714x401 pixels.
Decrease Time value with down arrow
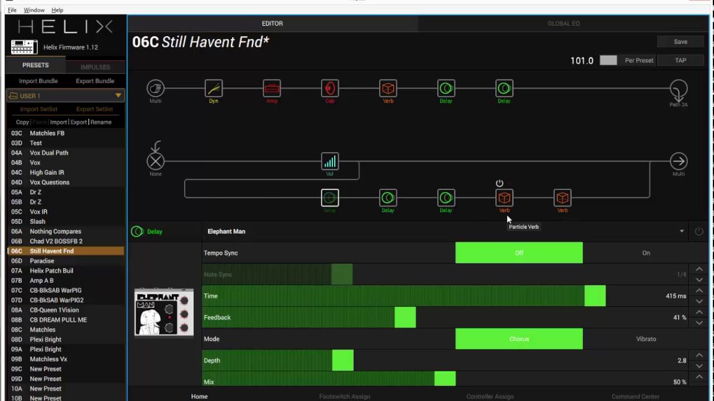pos(699,301)
